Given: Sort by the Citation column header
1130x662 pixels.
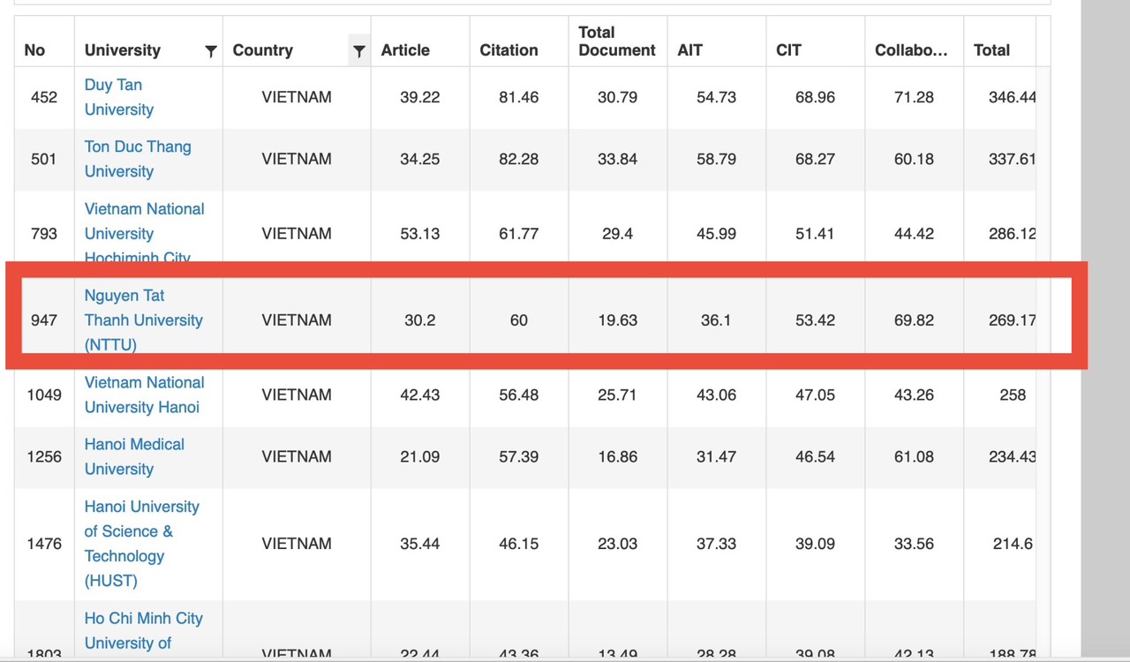Looking at the screenshot, I should (x=508, y=50).
